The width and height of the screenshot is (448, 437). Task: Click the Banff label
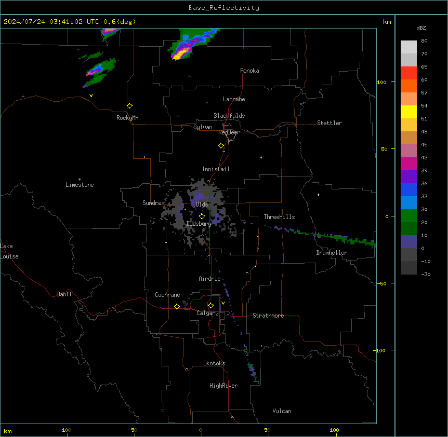pos(64,294)
